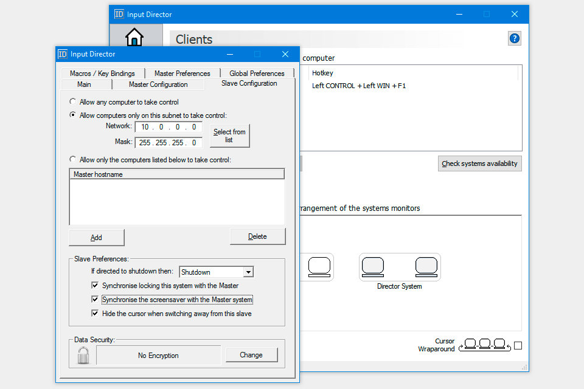Select the Slave Configuration tab
The image size is (584, 389).
point(249,83)
